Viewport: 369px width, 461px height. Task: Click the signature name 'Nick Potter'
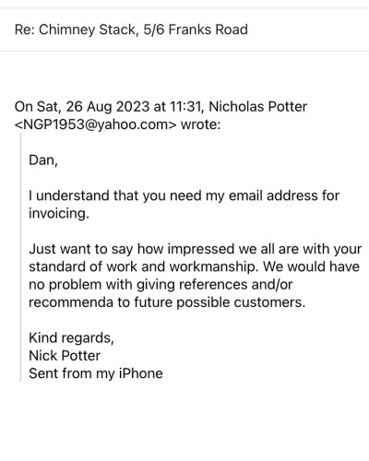click(x=65, y=356)
